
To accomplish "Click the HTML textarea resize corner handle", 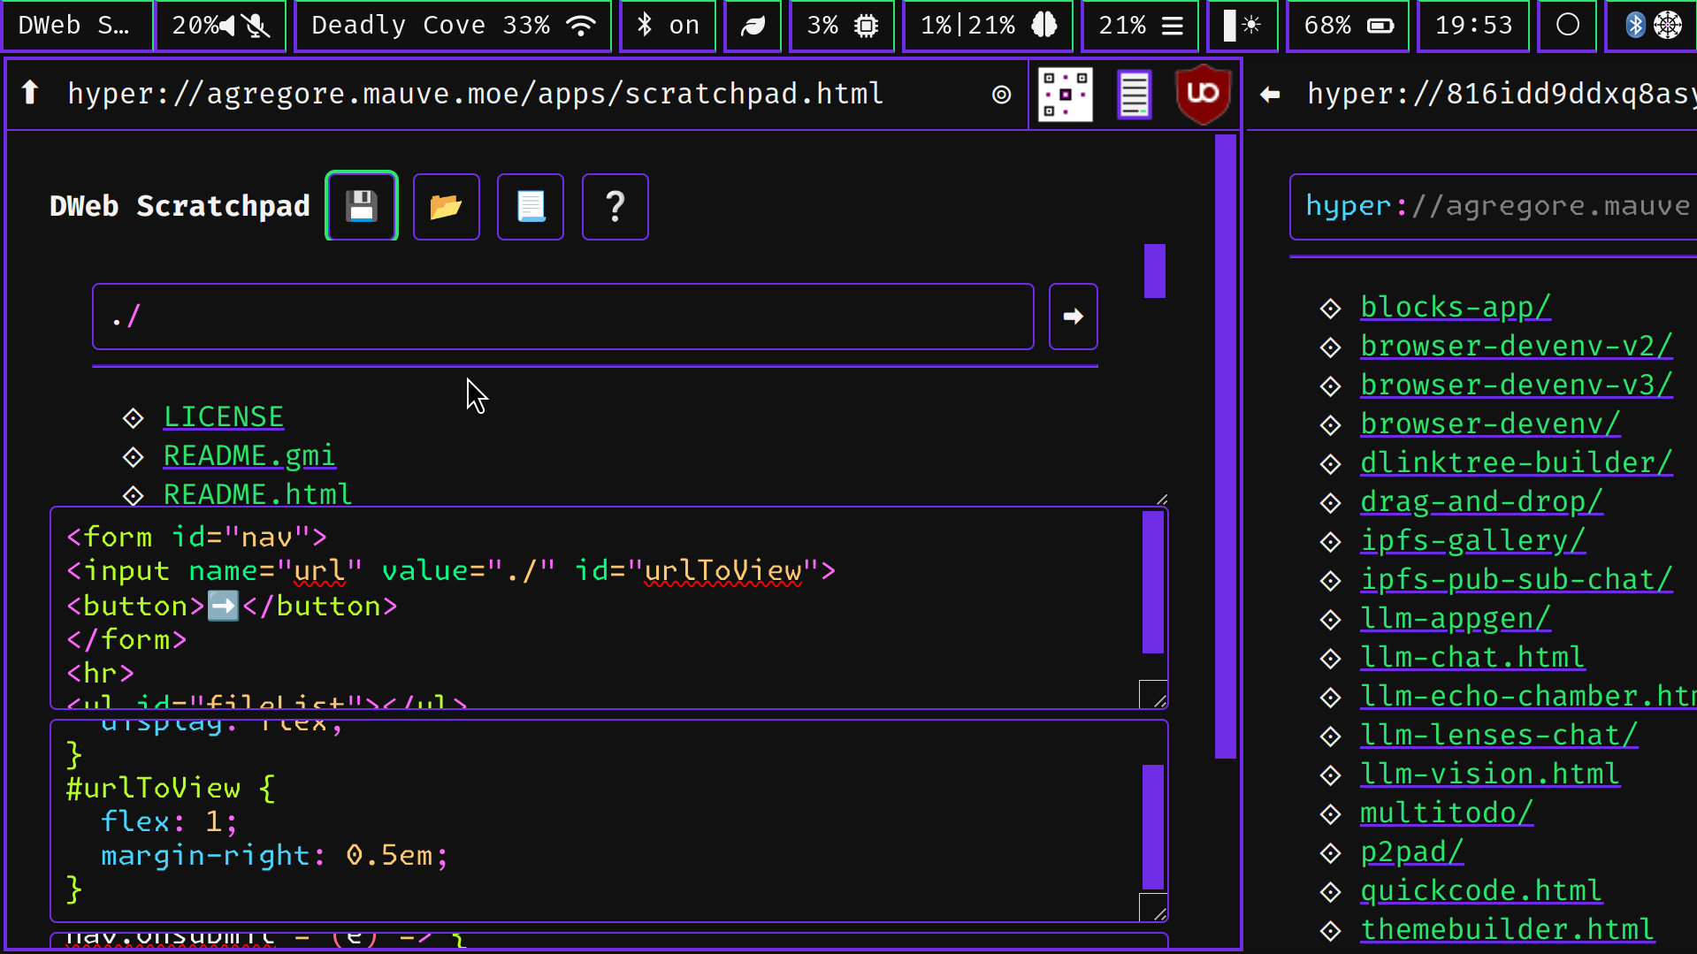I will click(1154, 694).
